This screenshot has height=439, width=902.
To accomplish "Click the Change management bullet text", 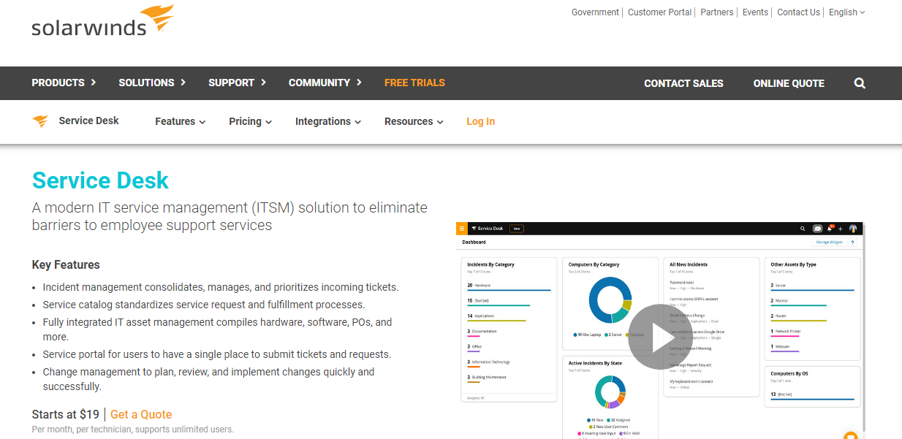I will [x=209, y=379].
